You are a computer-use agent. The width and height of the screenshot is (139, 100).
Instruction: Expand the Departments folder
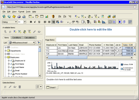[6, 51]
